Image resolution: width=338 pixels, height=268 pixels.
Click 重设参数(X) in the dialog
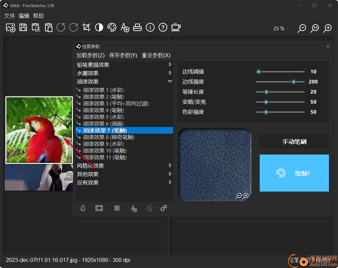click(156, 55)
